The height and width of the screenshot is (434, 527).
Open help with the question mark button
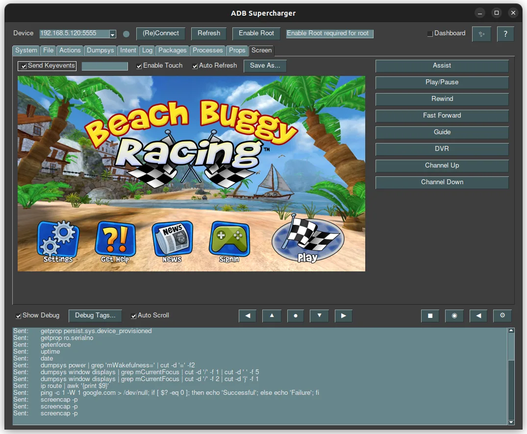pos(505,34)
